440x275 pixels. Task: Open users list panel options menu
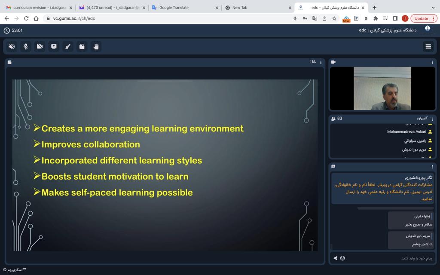coord(432,119)
